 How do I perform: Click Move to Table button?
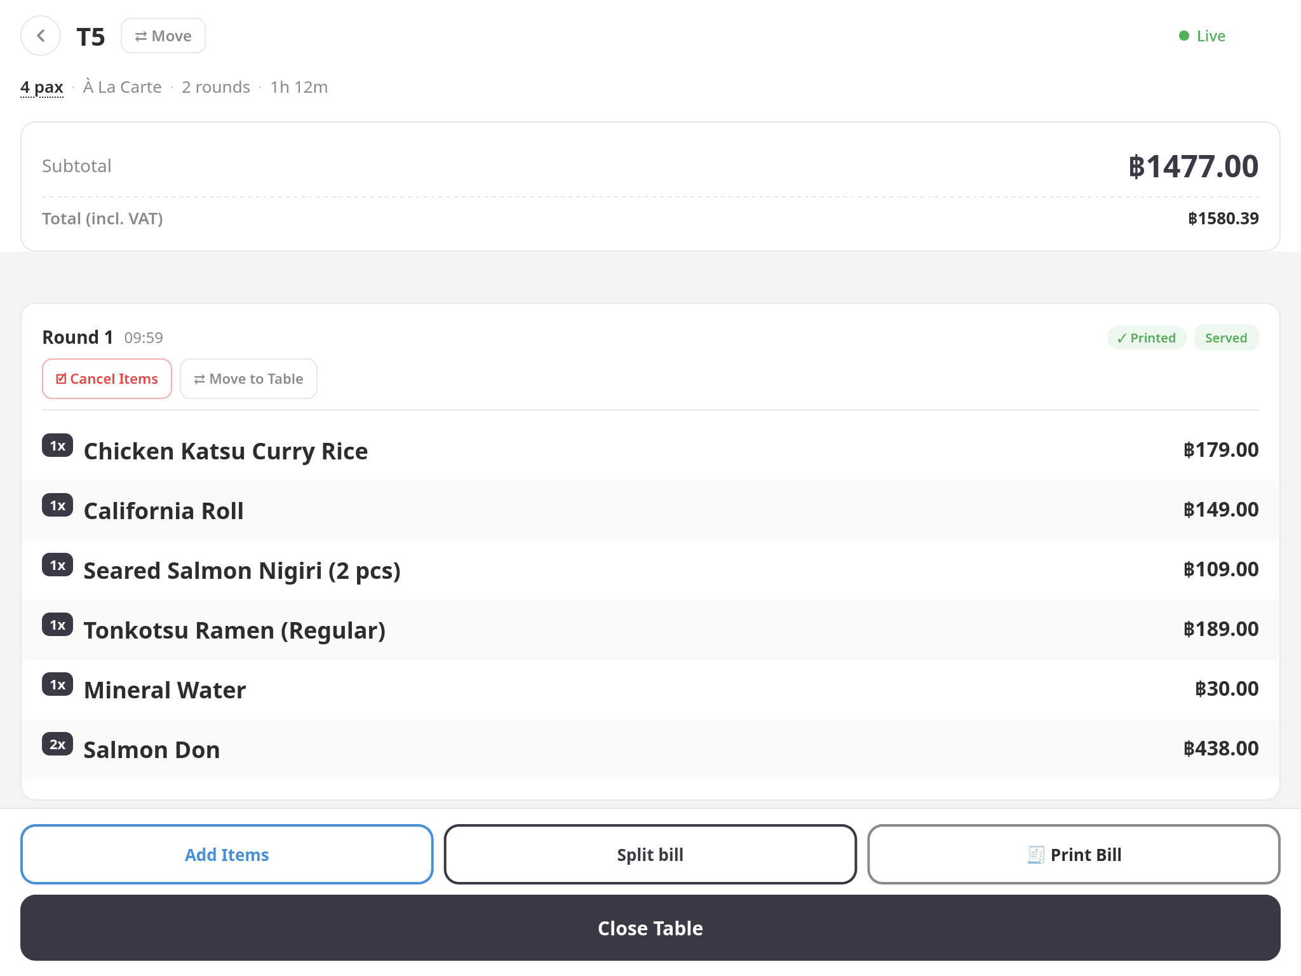click(248, 379)
